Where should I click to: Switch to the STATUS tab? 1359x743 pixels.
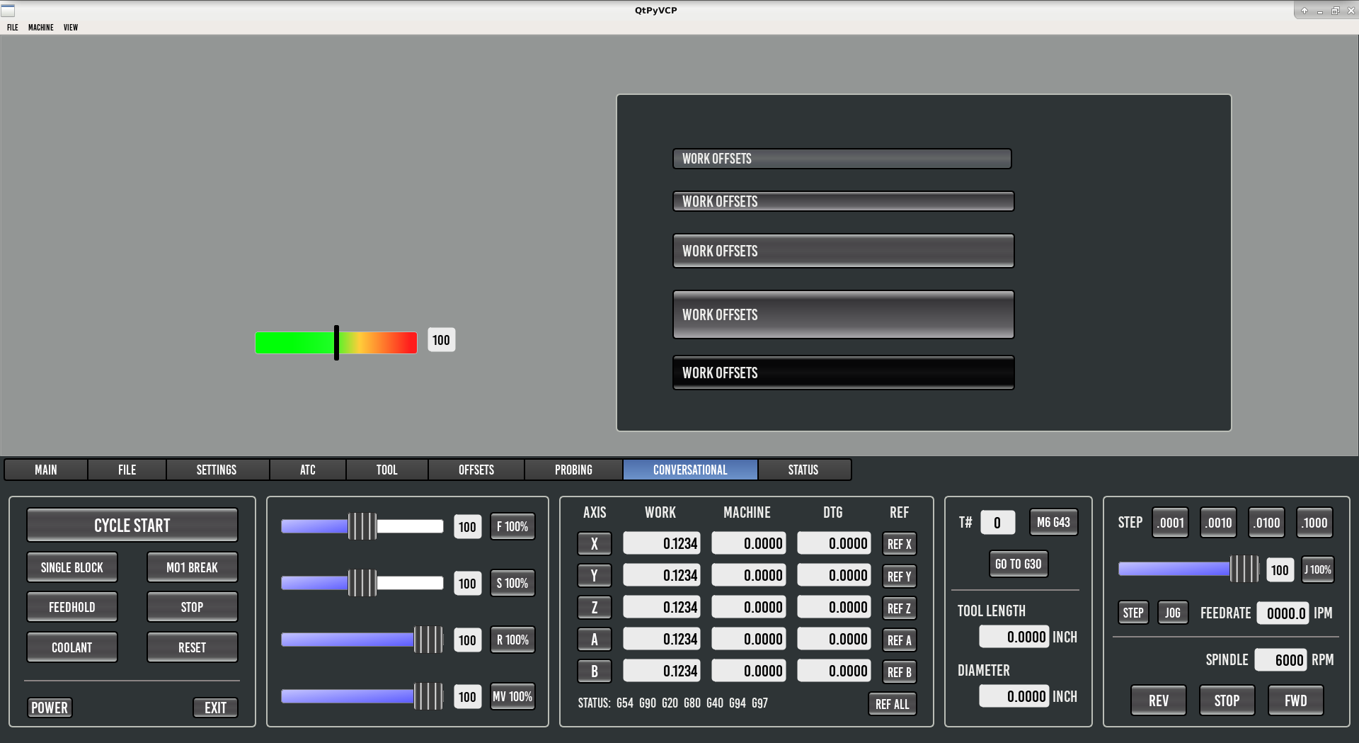click(803, 470)
